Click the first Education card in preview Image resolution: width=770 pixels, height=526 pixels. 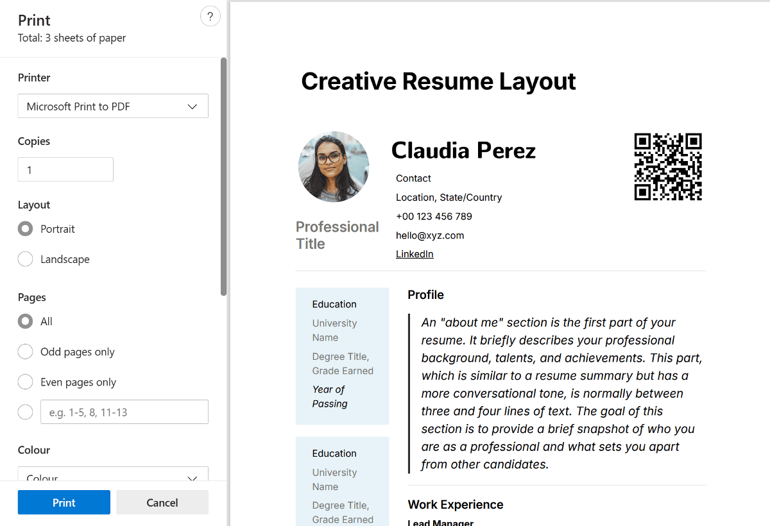pyautogui.click(x=342, y=355)
